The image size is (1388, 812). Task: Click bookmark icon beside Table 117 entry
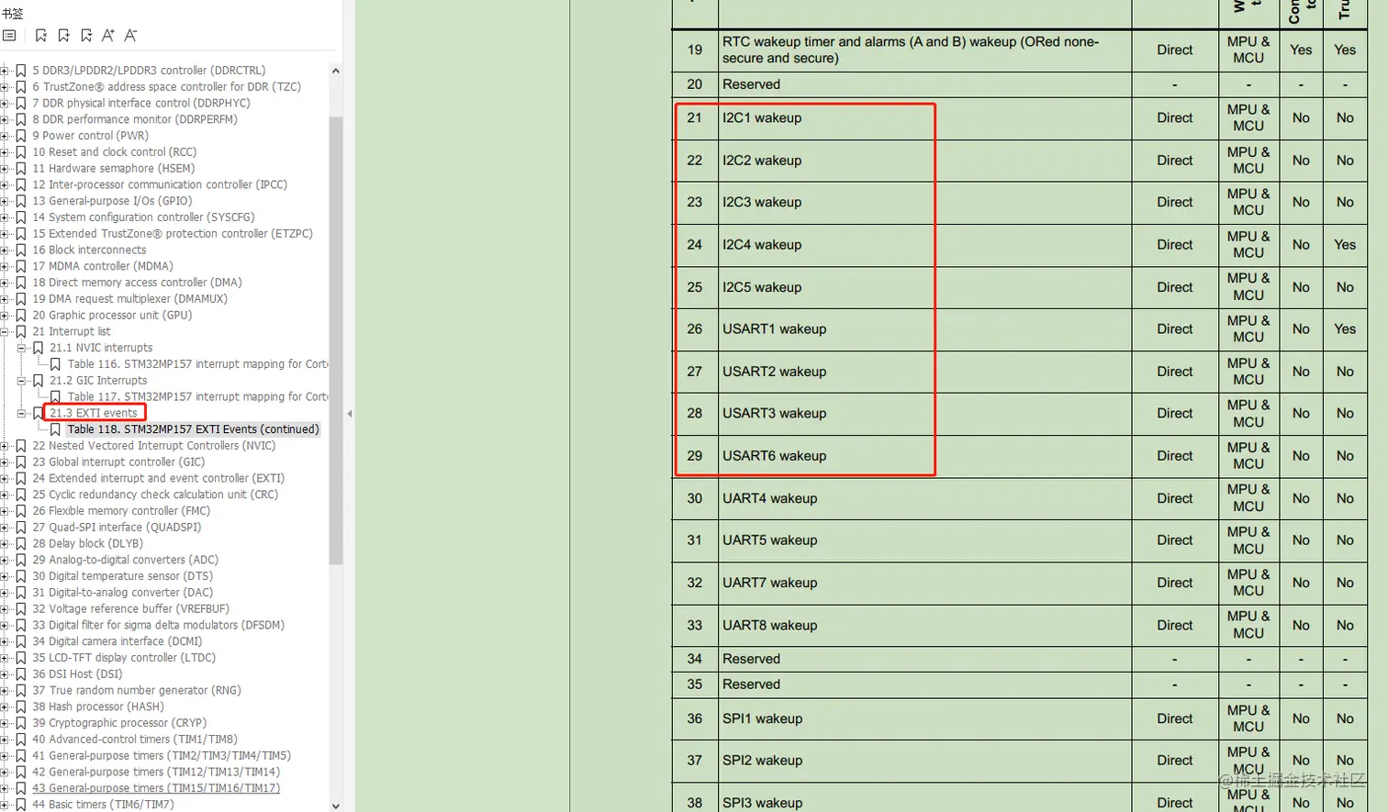coord(55,397)
